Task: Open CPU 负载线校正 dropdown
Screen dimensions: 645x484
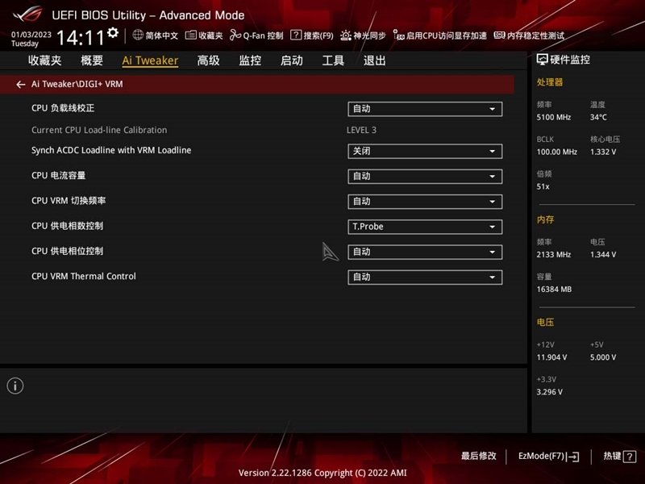Action: [425, 109]
